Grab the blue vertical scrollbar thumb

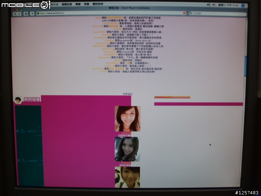pyautogui.click(x=246, y=66)
